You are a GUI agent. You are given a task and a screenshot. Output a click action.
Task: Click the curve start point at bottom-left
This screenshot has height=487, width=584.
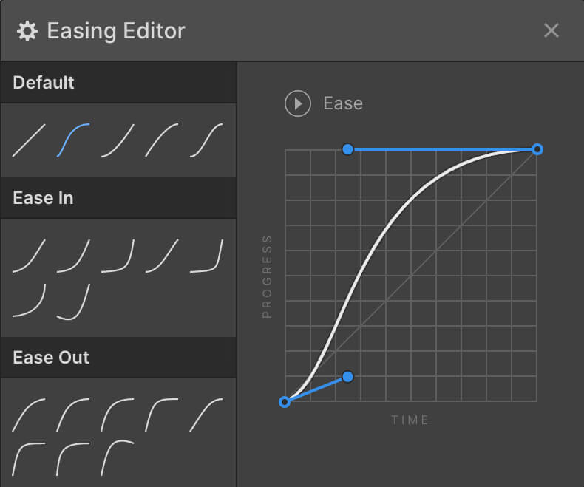(x=285, y=402)
